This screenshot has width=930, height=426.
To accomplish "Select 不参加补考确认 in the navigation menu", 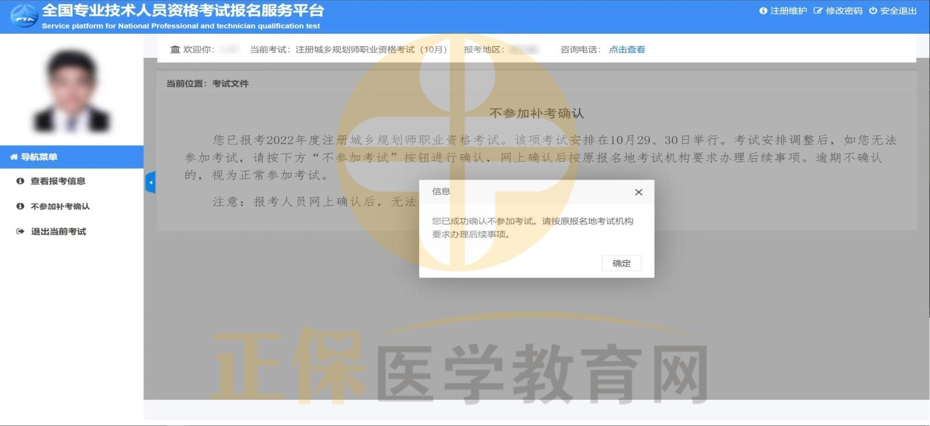I will [x=60, y=206].
